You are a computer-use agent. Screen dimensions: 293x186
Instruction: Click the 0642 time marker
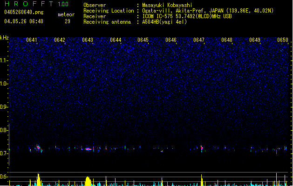60,40
